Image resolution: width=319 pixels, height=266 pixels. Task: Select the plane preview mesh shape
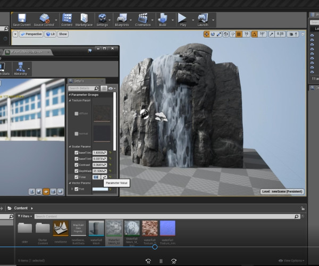pyautogui.click(x=46, y=192)
